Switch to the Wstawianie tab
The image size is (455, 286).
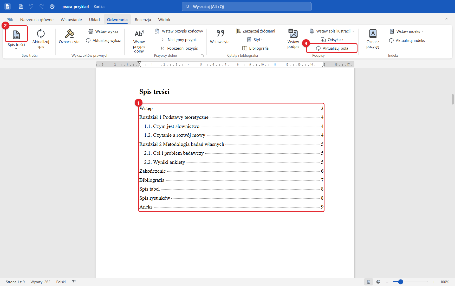click(71, 19)
